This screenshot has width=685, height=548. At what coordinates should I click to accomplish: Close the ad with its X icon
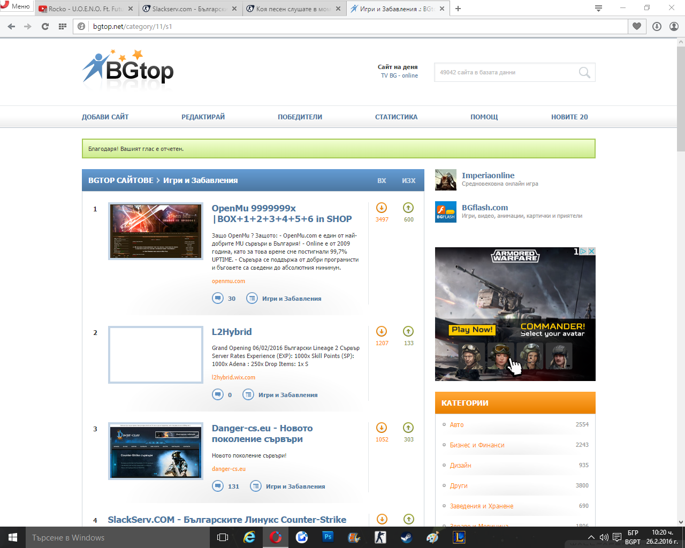click(x=591, y=251)
